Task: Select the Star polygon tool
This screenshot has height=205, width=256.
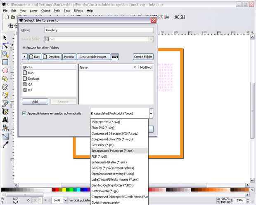Action: 5,79
